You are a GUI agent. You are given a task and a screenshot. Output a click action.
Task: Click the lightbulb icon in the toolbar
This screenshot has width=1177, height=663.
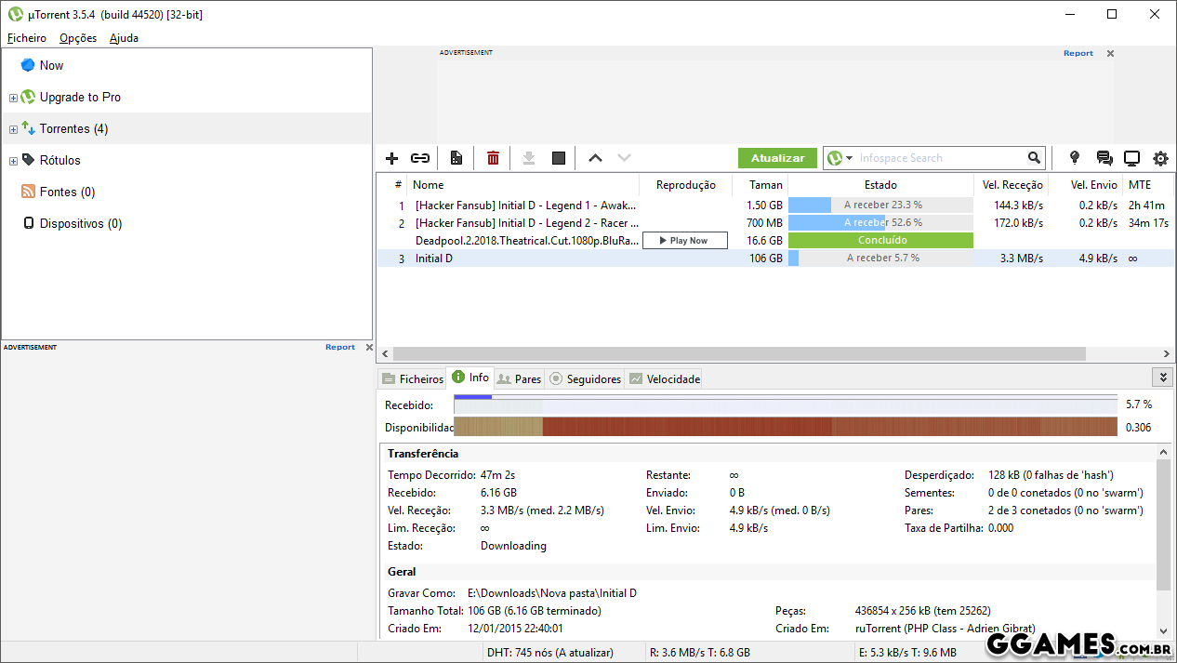[x=1075, y=158]
